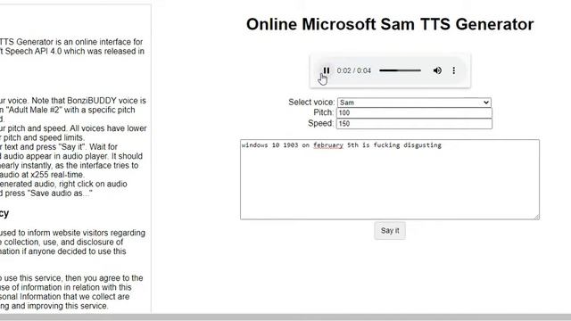Click the Online Microsoft Sam TTS Generator heading
Image resolution: width=571 pixels, height=321 pixels.
click(390, 24)
